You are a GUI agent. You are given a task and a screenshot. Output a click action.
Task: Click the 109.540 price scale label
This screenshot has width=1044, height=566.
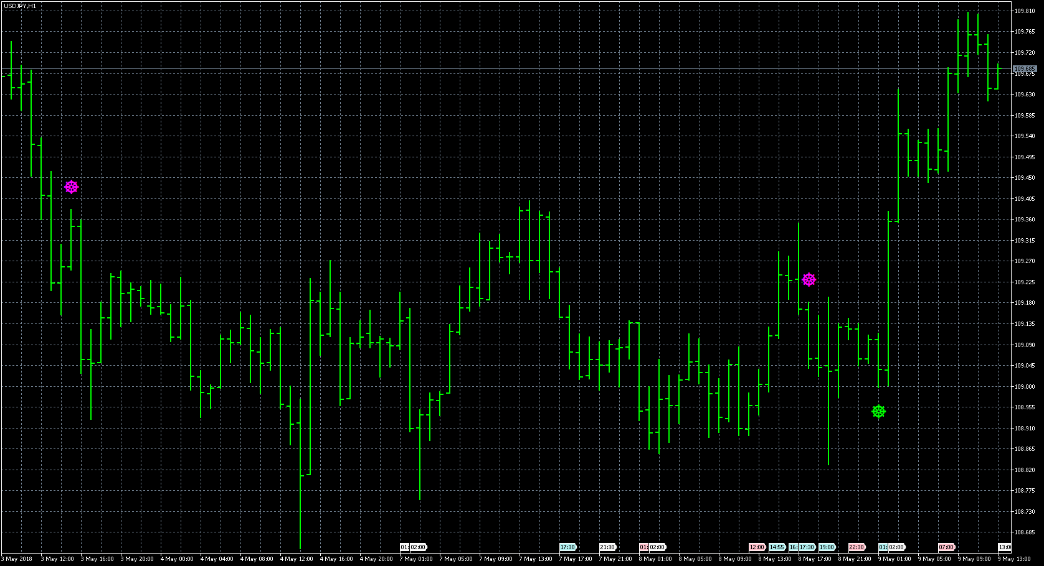1025,136
